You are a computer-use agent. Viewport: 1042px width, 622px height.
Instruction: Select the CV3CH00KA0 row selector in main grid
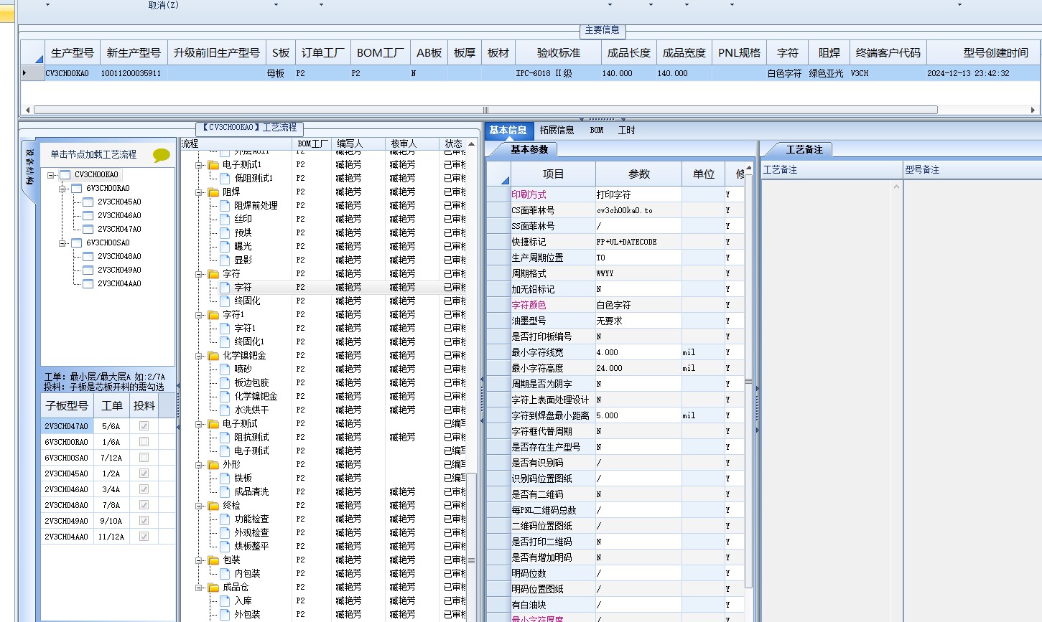[32, 73]
